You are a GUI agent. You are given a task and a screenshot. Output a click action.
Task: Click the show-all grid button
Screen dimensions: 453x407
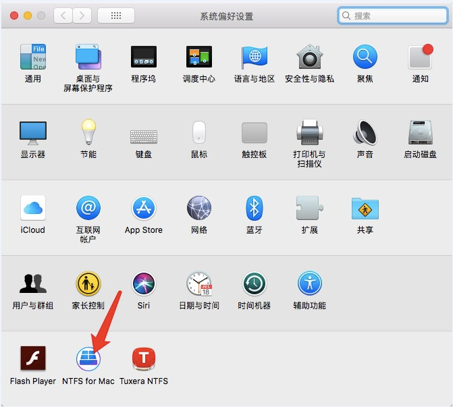pyautogui.click(x=115, y=16)
